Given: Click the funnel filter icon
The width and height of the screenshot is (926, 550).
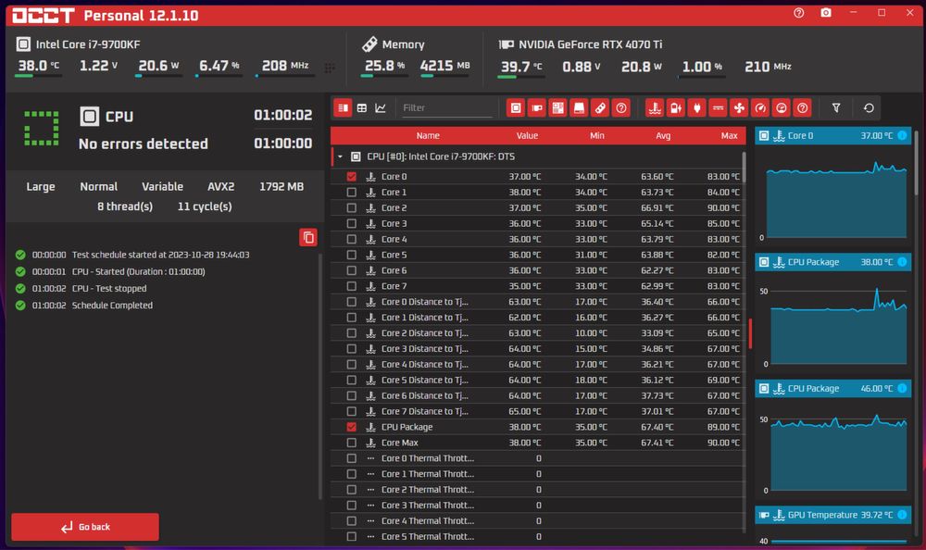Looking at the screenshot, I should pos(836,108).
